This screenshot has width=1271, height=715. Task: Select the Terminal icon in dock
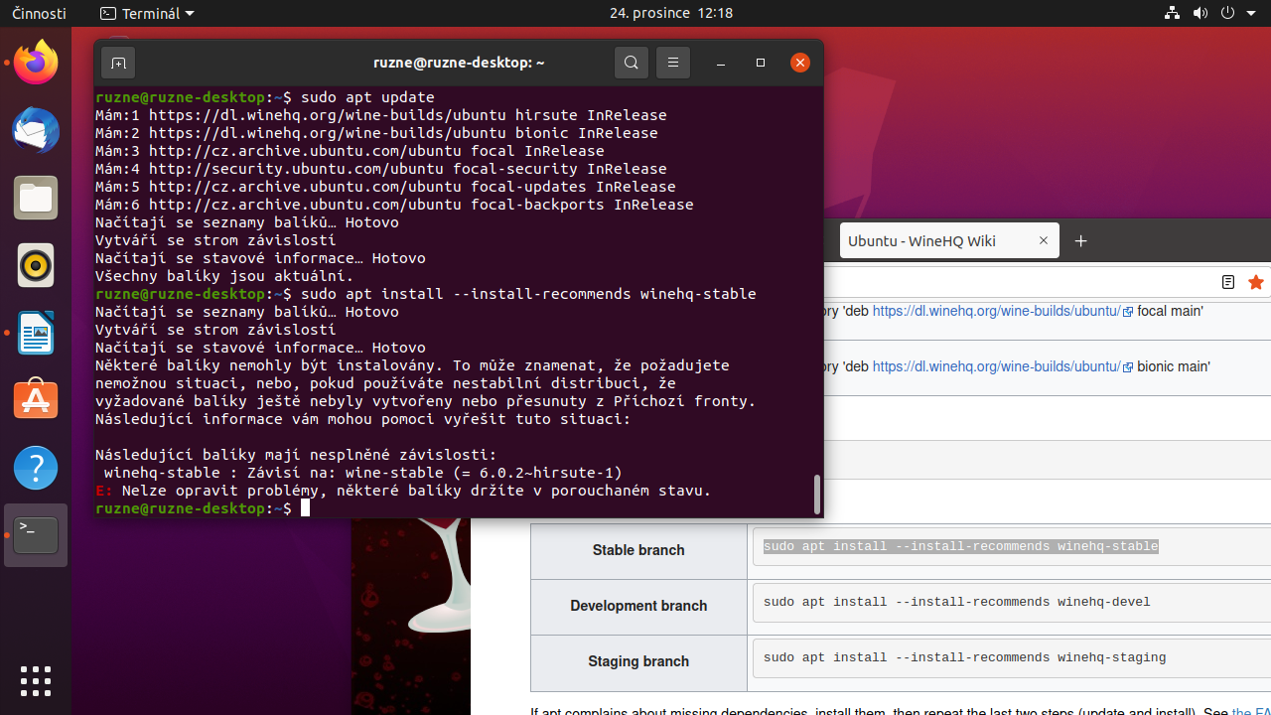point(36,535)
